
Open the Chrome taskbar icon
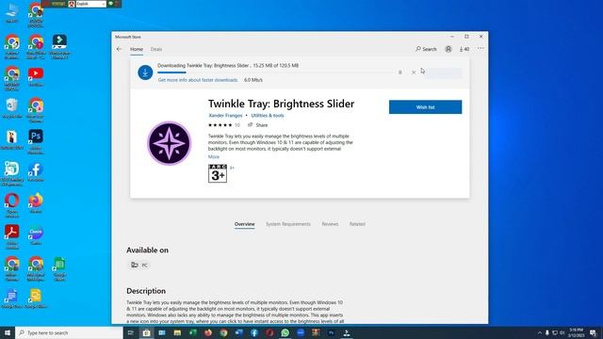point(223,332)
